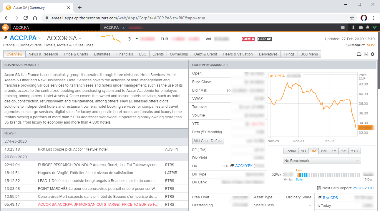The width and height of the screenshot is (380, 211).
Task: Check the green connection status icon
Action: 374,28
